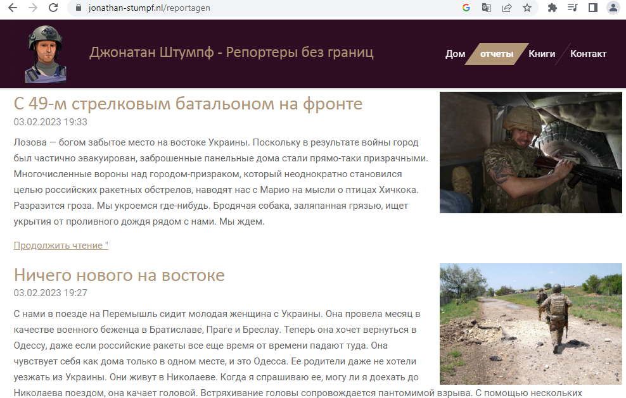Toggle the browser side panel icon

[593, 8]
